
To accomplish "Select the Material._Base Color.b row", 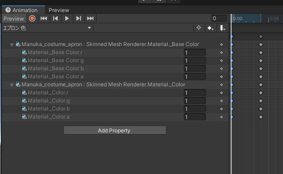I will (x=114, y=68).
